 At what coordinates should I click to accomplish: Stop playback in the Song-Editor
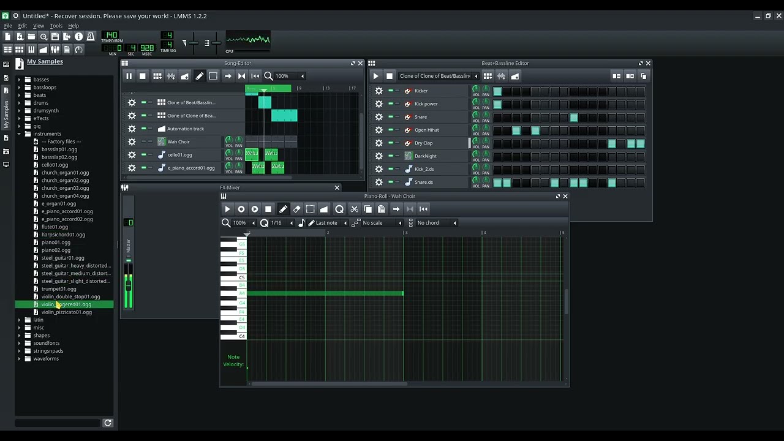pos(142,76)
